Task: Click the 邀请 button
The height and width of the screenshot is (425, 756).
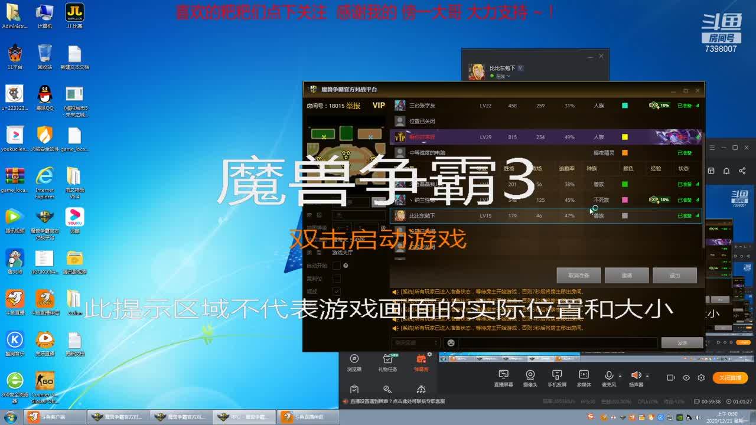Action: [x=627, y=276]
